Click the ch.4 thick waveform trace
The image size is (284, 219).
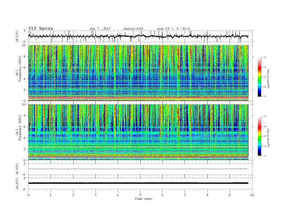138,183
